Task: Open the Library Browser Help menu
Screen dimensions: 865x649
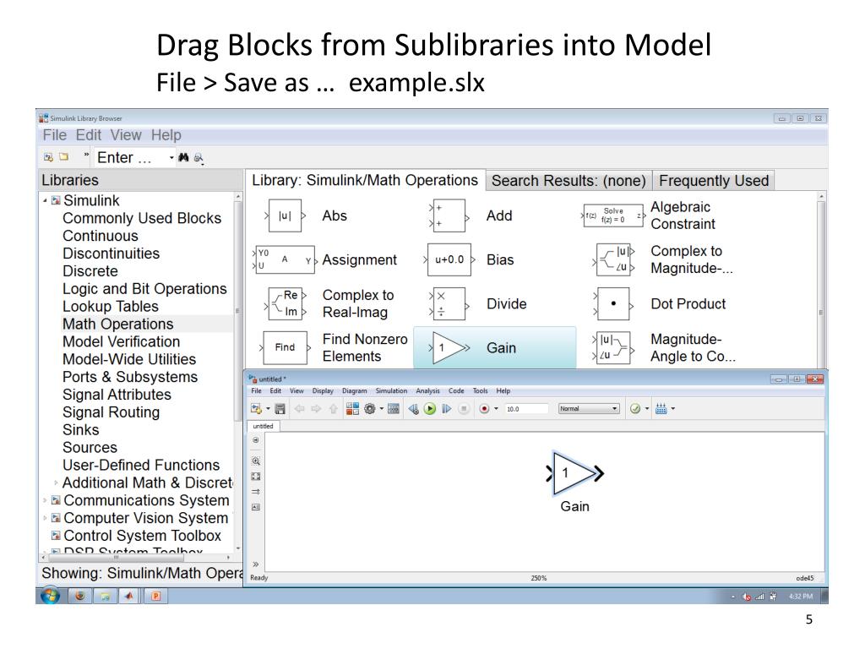Action: tap(166, 135)
